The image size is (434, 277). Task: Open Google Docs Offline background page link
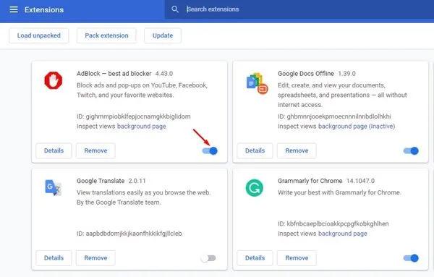coord(357,127)
